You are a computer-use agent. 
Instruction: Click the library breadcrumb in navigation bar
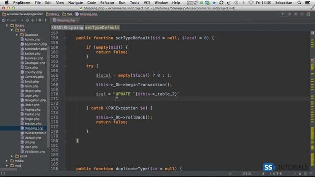tap(53, 14)
